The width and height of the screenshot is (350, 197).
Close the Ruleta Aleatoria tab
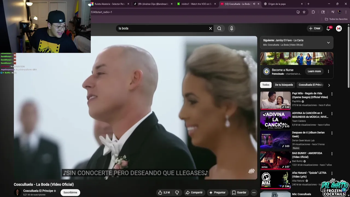point(129,4)
